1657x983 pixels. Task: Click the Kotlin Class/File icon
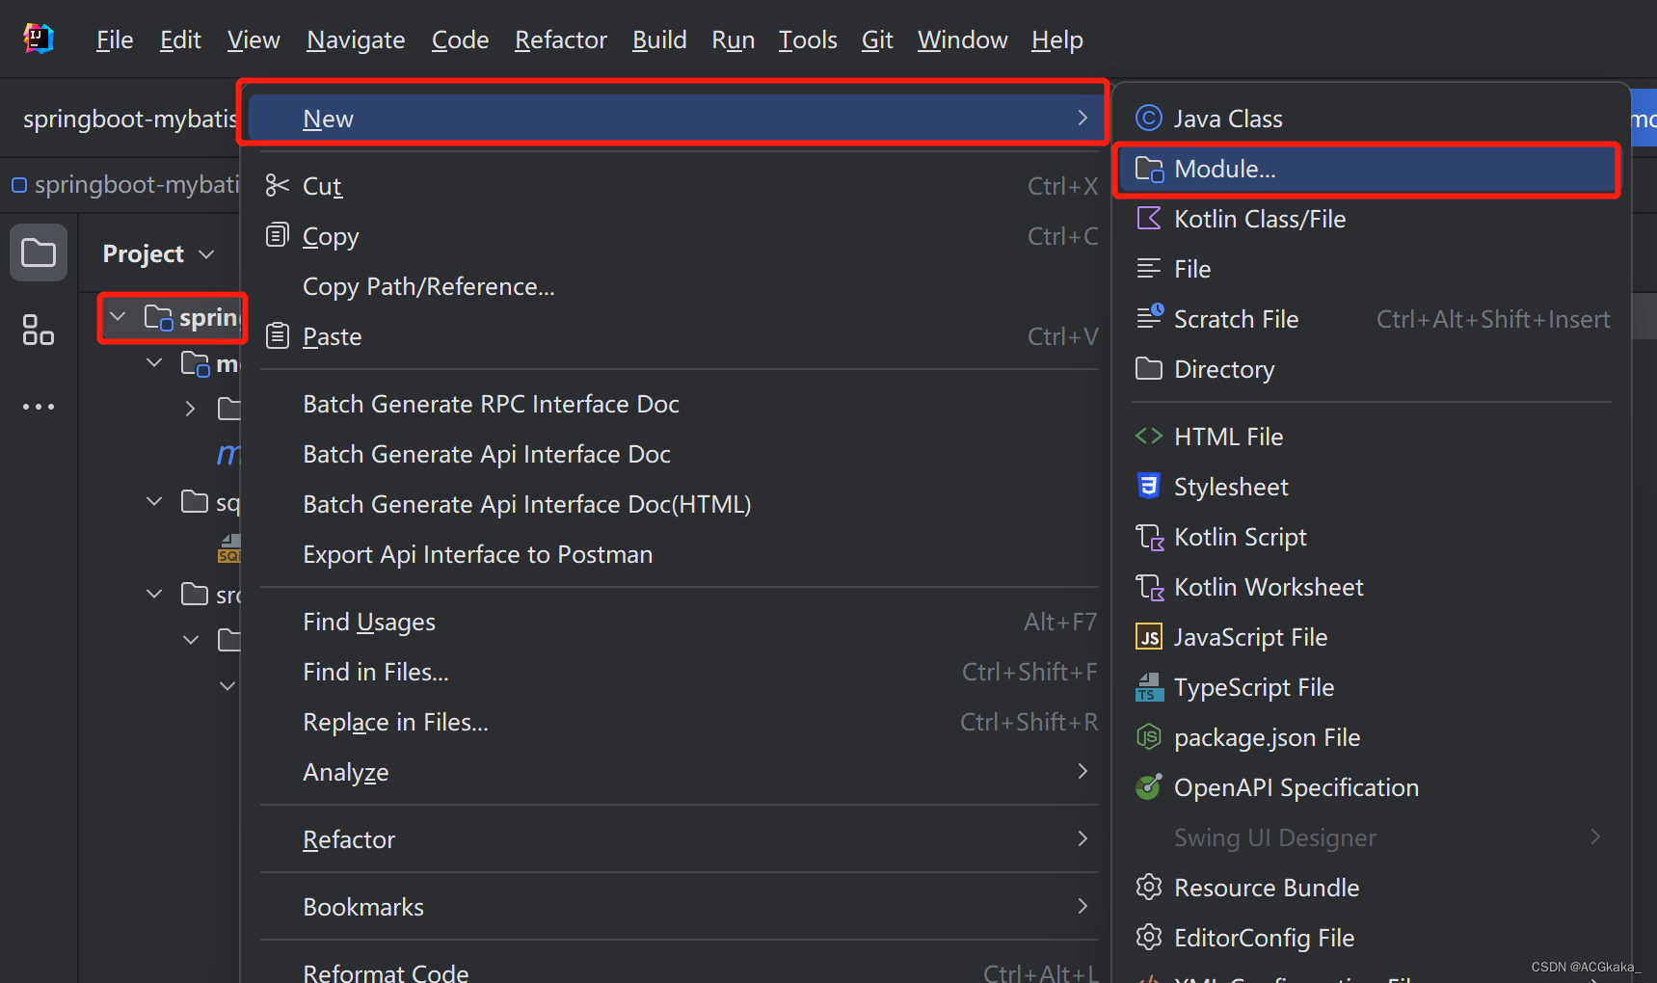coord(1148,219)
